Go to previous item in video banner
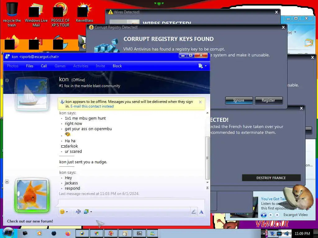 click(271, 215)
